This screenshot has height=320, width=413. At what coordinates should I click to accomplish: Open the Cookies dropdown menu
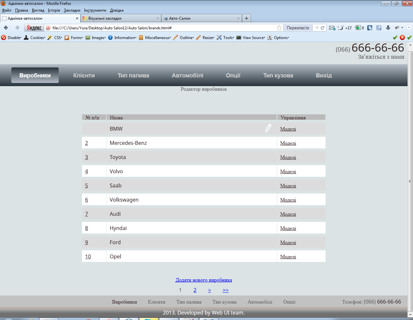pyautogui.click(x=35, y=37)
